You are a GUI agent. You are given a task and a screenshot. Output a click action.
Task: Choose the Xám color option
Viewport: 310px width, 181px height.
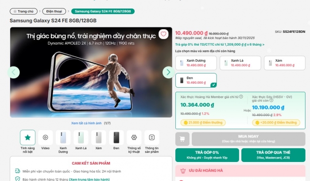[284, 63]
